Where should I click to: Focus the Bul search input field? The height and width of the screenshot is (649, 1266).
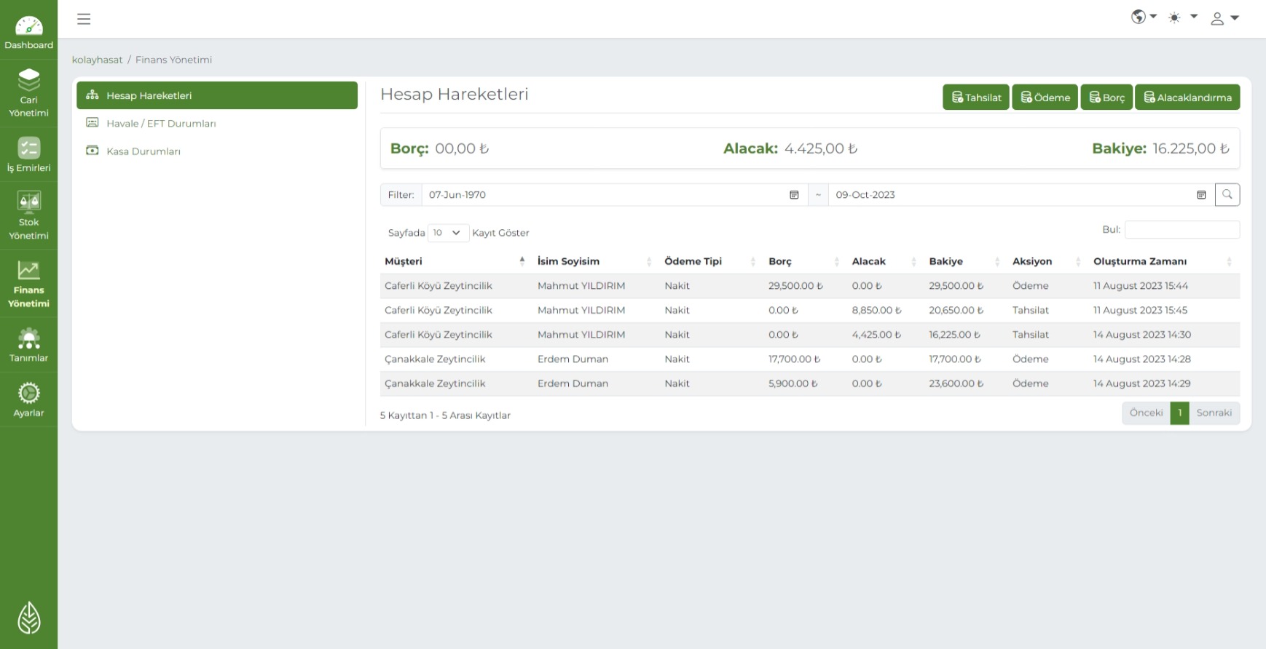[1182, 229]
